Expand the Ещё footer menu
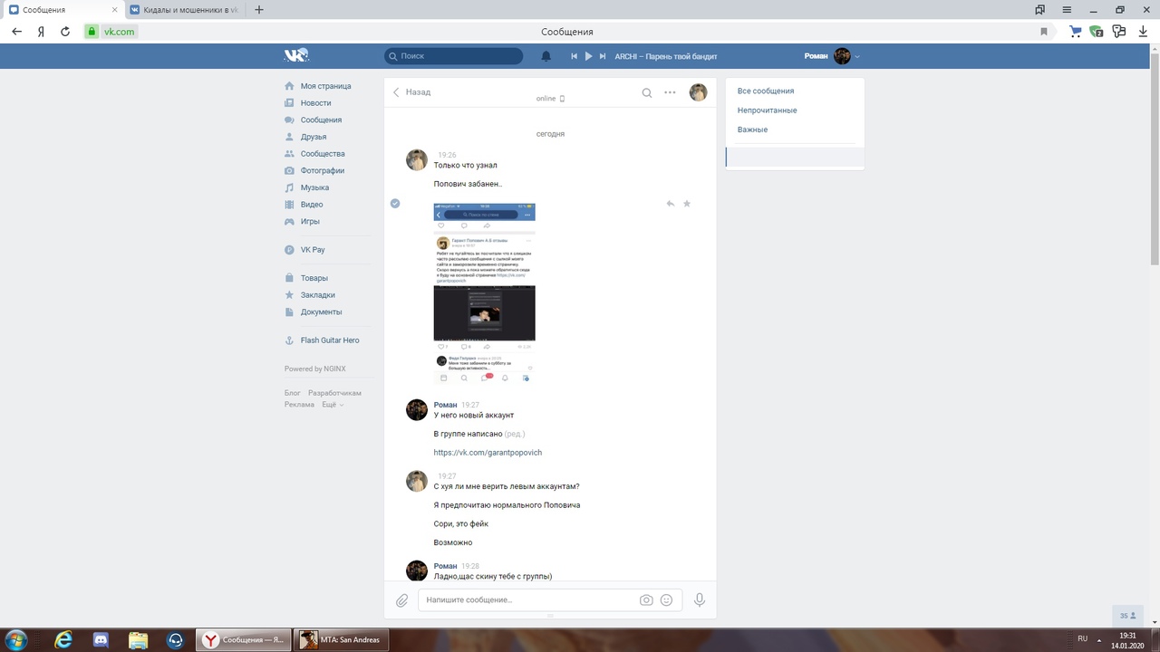Image resolution: width=1160 pixels, height=652 pixels. pyautogui.click(x=333, y=405)
